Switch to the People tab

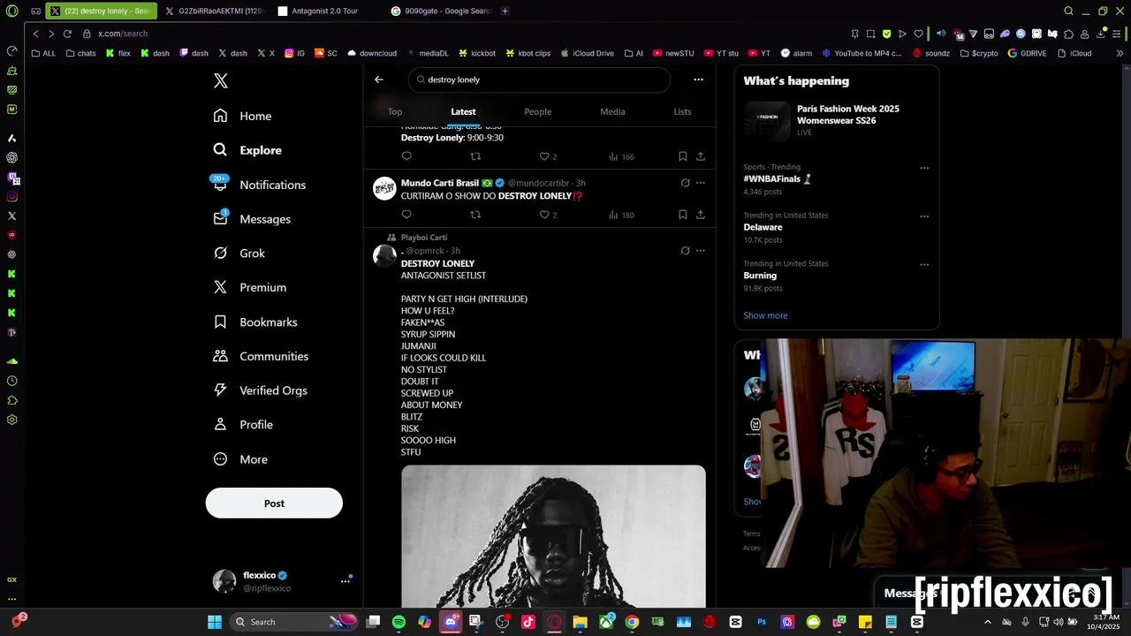click(x=537, y=112)
